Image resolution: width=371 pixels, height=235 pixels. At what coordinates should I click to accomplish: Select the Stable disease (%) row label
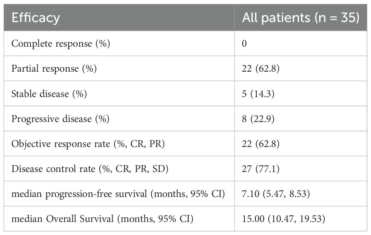49,94
